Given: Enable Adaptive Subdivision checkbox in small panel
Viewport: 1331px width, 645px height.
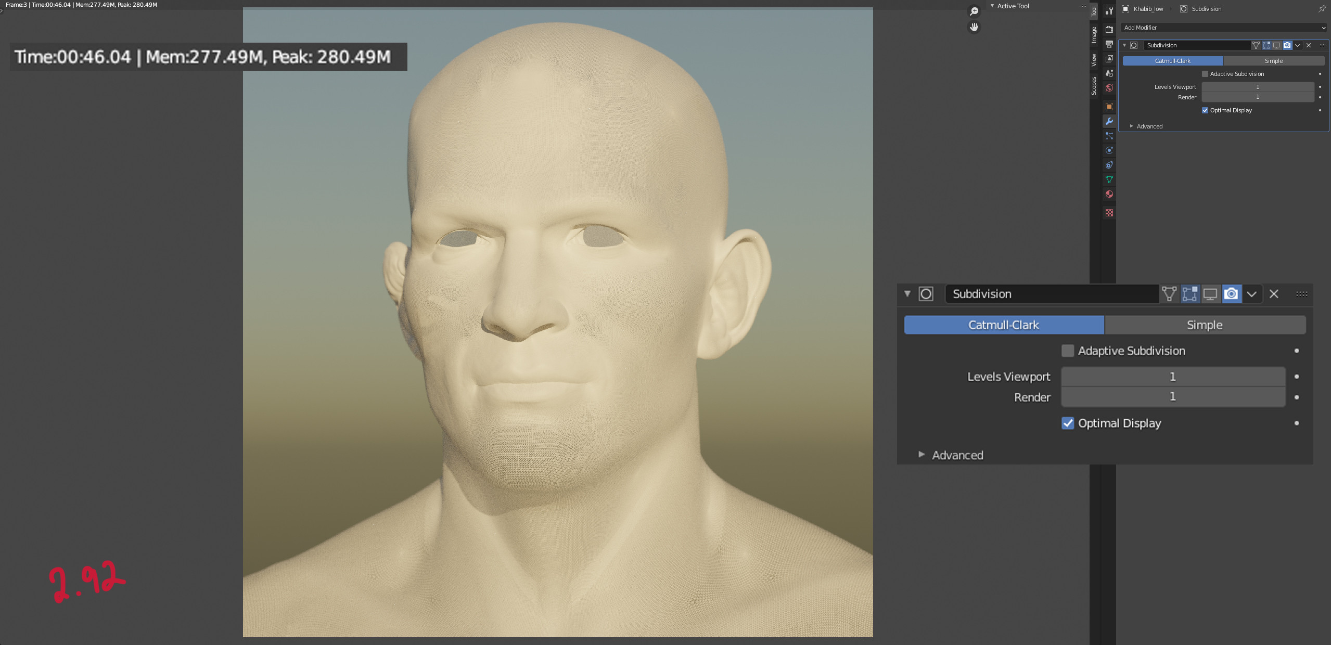Looking at the screenshot, I should [x=1205, y=74].
